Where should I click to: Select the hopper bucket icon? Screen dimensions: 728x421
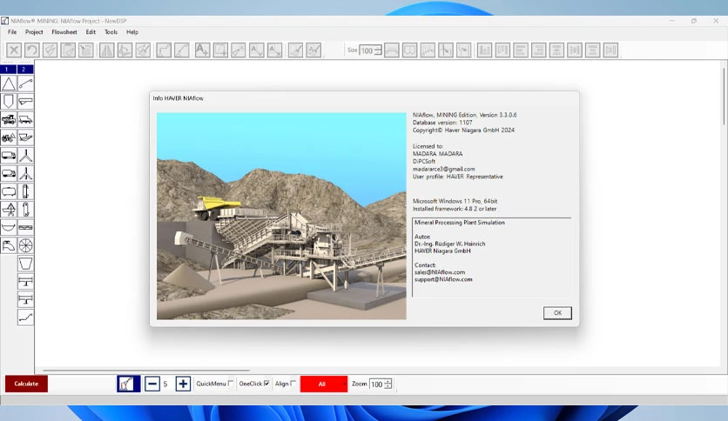(x=25, y=264)
